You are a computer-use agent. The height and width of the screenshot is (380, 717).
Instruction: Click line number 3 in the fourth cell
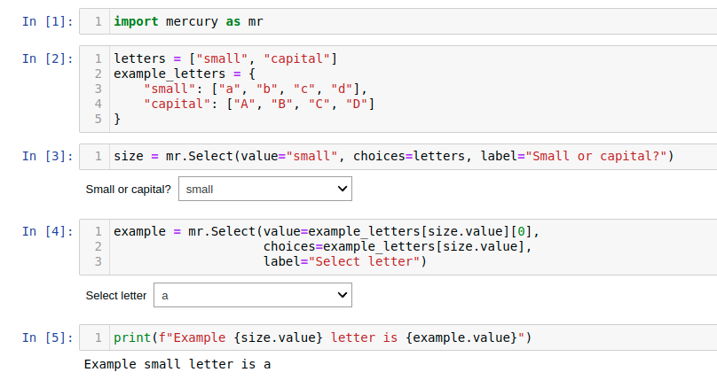(98, 261)
